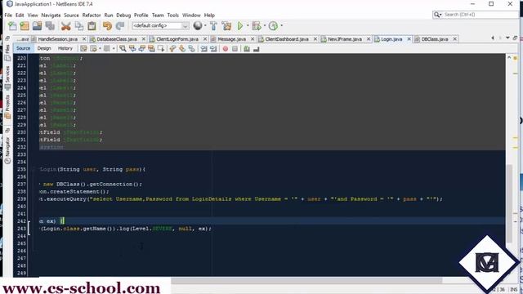This screenshot has height=294, width=523.
Task: Open the Projects side panel
Action: (7, 107)
